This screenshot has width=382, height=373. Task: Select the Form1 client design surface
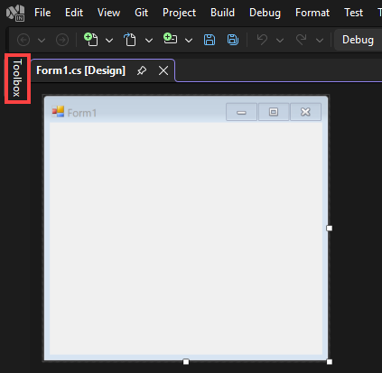pyautogui.click(x=186, y=238)
